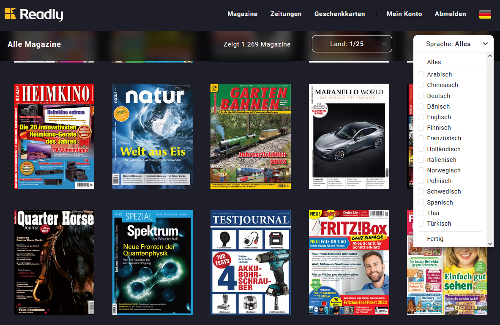Click scroll-up arrow of language list
This screenshot has width=500, height=325.
tap(490, 56)
